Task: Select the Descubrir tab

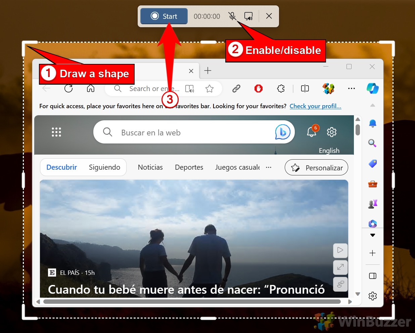Action: click(62, 167)
